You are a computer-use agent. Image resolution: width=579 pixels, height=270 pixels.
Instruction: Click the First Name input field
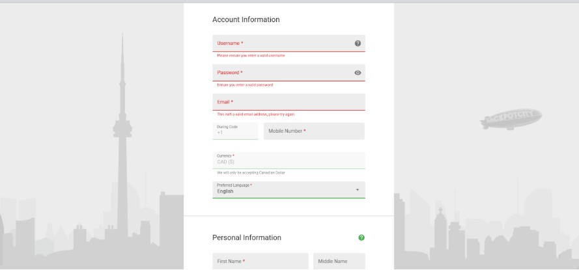point(260,261)
